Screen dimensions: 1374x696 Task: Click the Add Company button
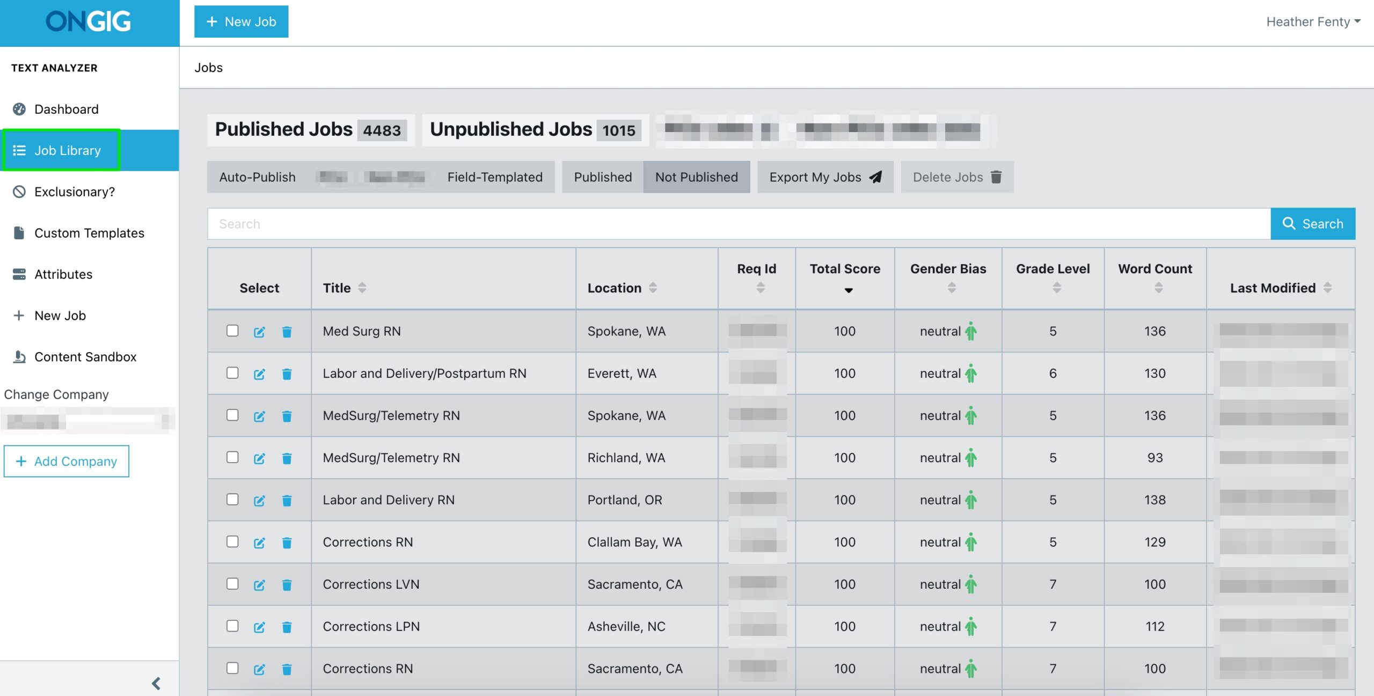pos(67,461)
